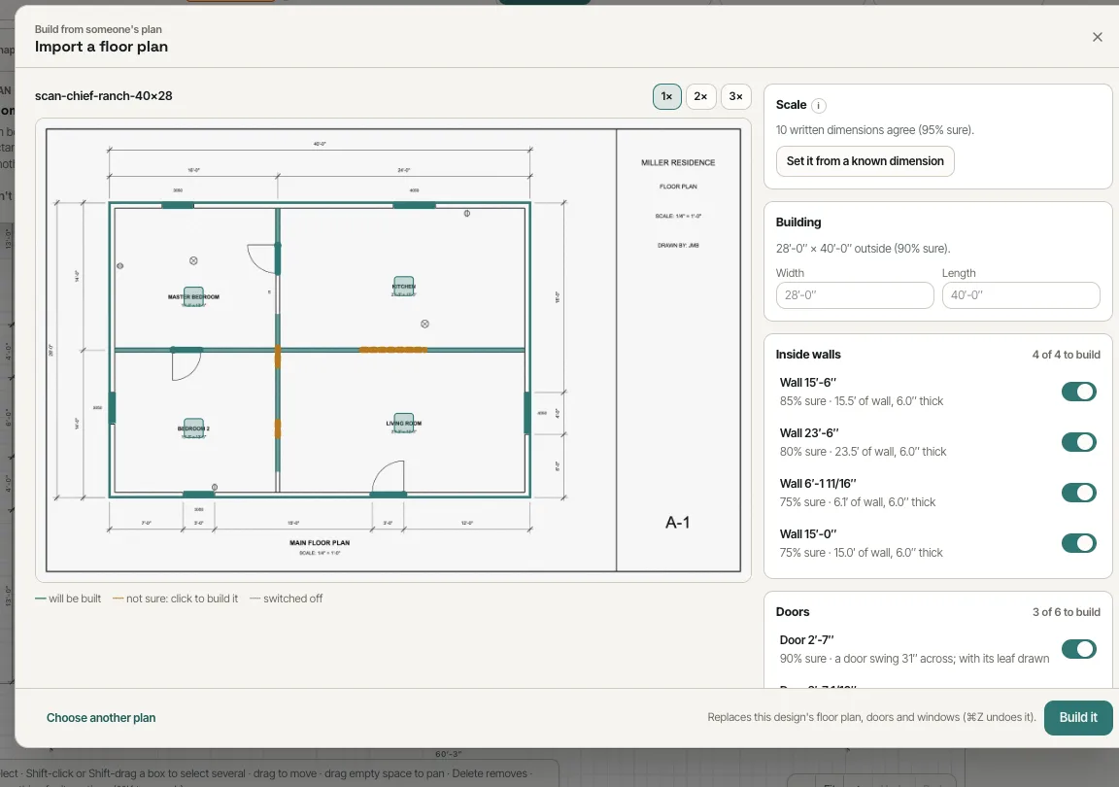Select the right exterior wall window by Living Room
The height and width of the screenshot is (787, 1119).
coord(527,413)
